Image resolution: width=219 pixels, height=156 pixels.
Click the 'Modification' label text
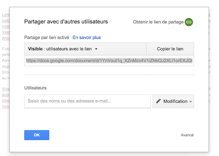pos(175,101)
